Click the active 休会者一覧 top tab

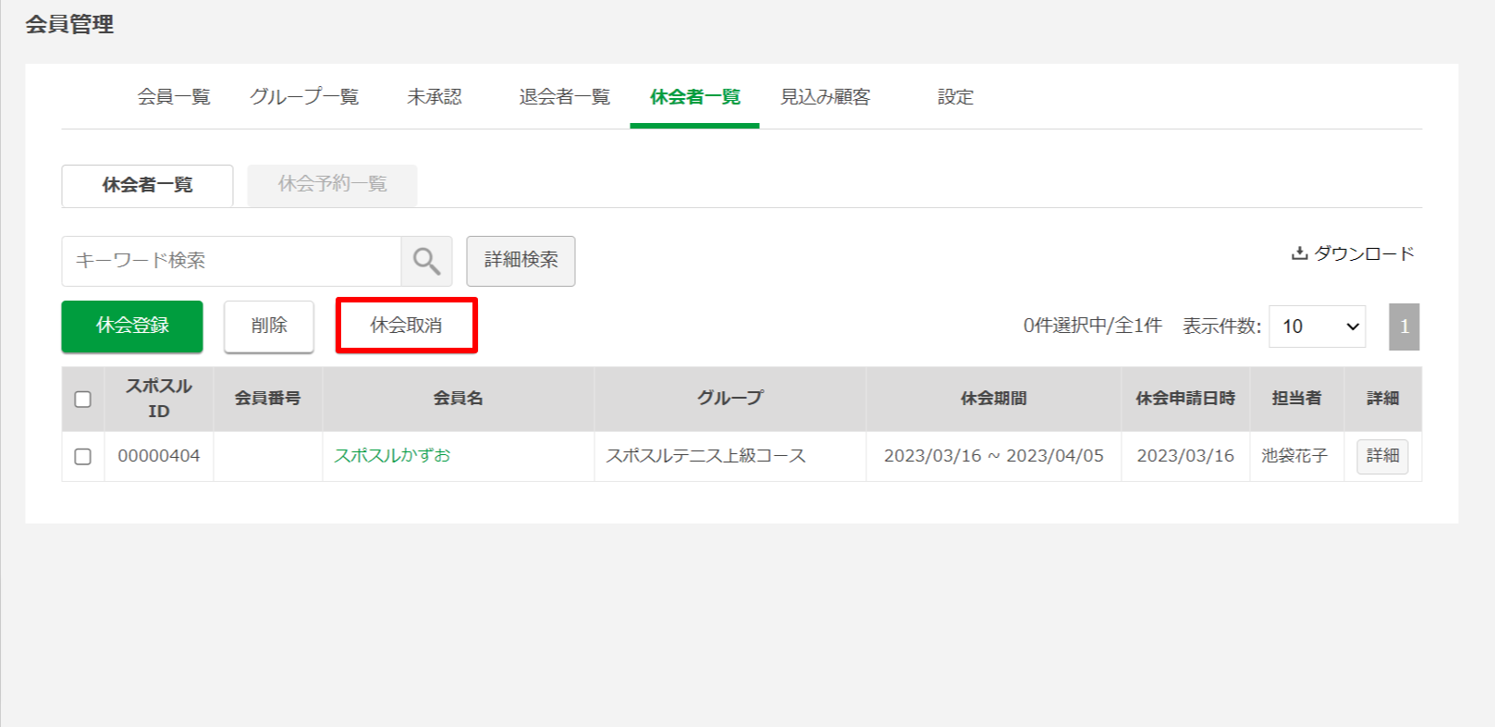(x=695, y=97)
